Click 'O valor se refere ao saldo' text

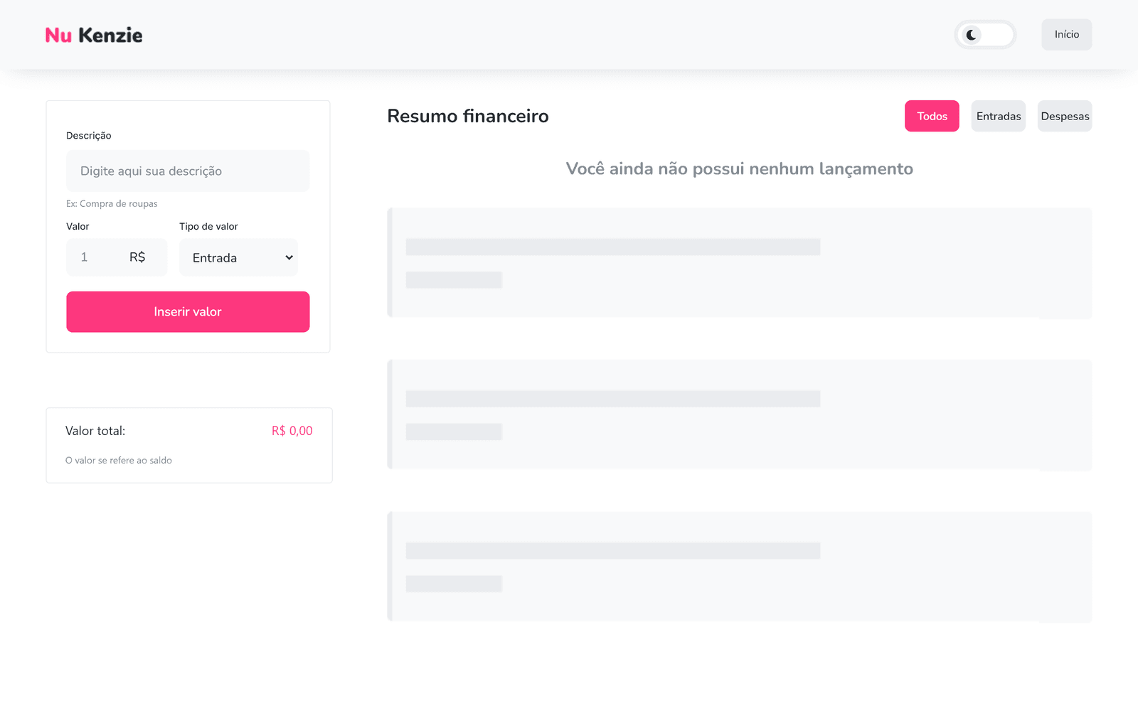(119, 460)
